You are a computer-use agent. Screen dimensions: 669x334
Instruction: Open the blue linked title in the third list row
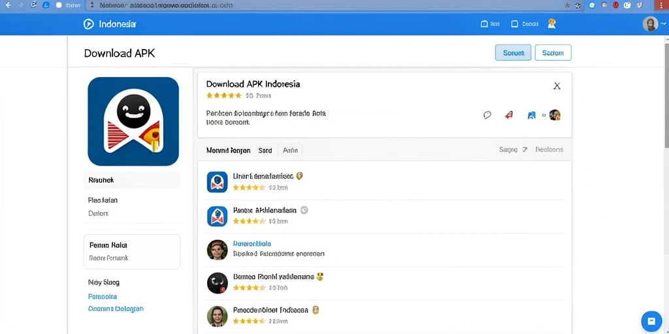(252, 244)
